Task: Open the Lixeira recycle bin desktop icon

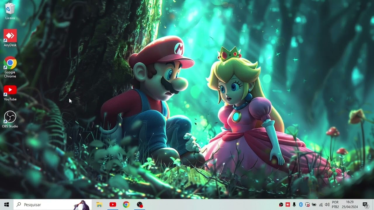Action: (10, 11)
